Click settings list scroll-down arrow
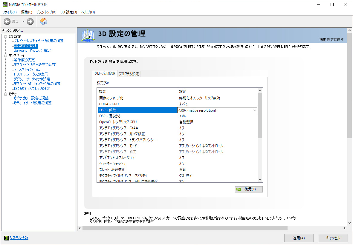Screen dimensions: 353x245 (x=260, y=180)
